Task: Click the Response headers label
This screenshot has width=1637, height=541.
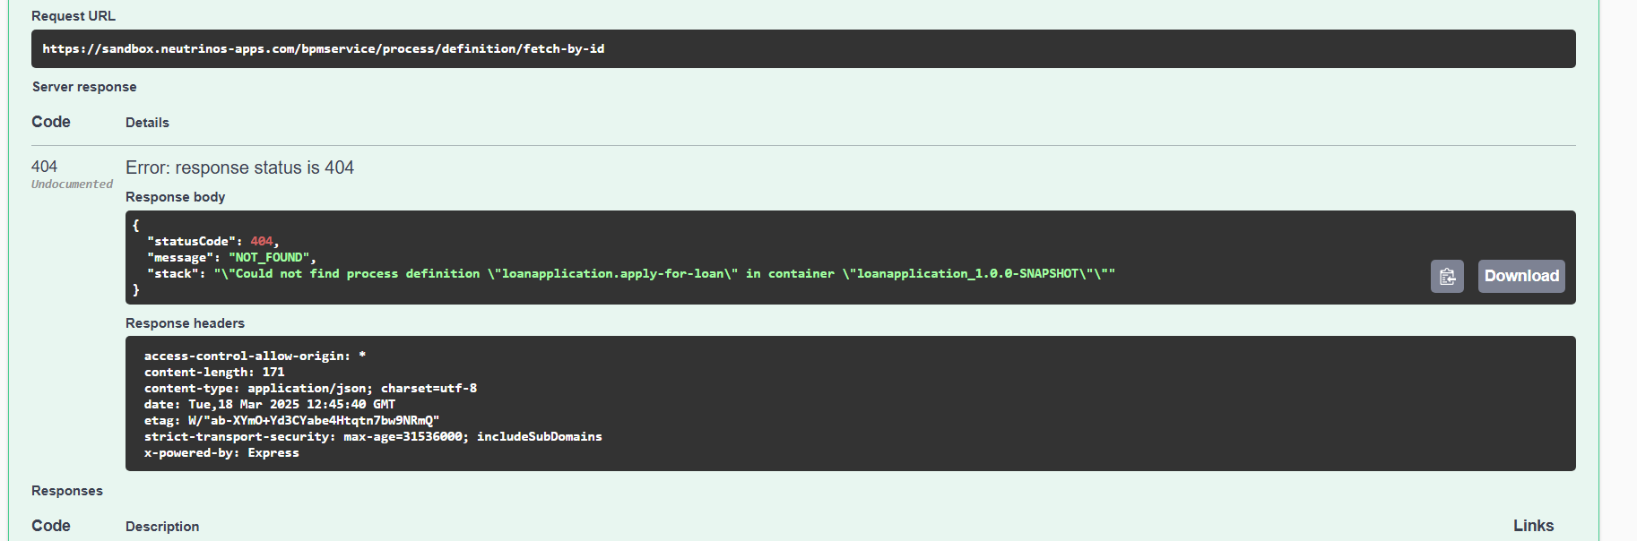Action: [x=185, y=323]
